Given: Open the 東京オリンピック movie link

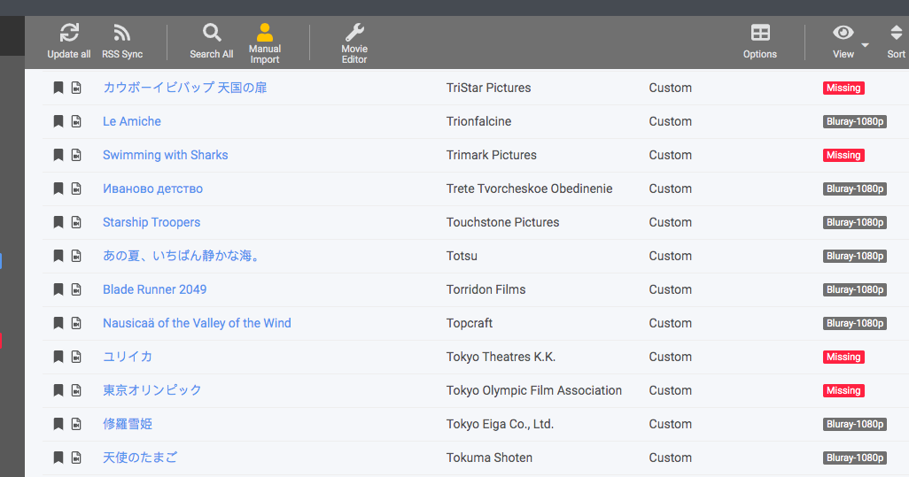Looking at the screenshot, I should tap(151, 390).
